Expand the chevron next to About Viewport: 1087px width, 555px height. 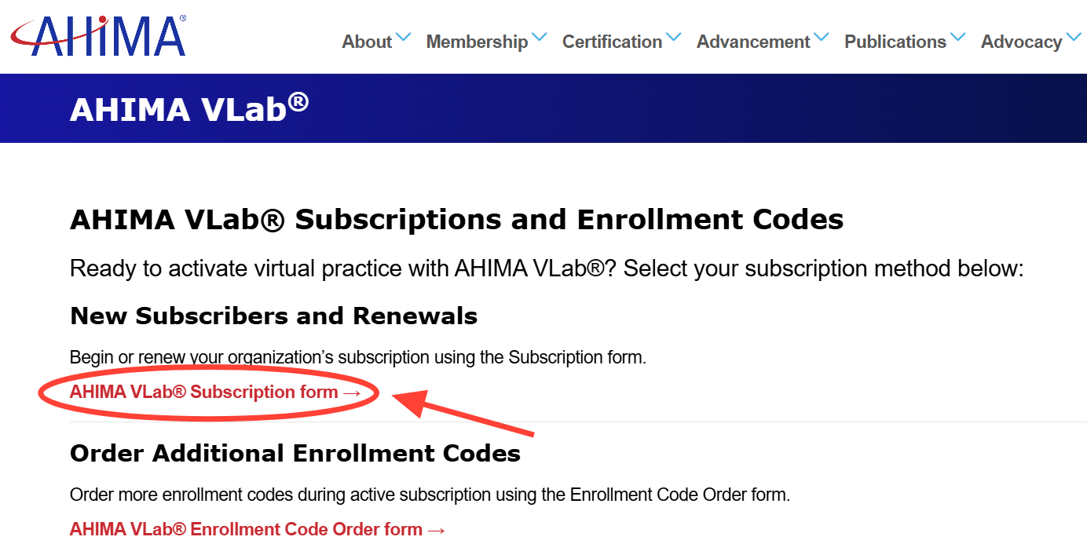[404, 38]
